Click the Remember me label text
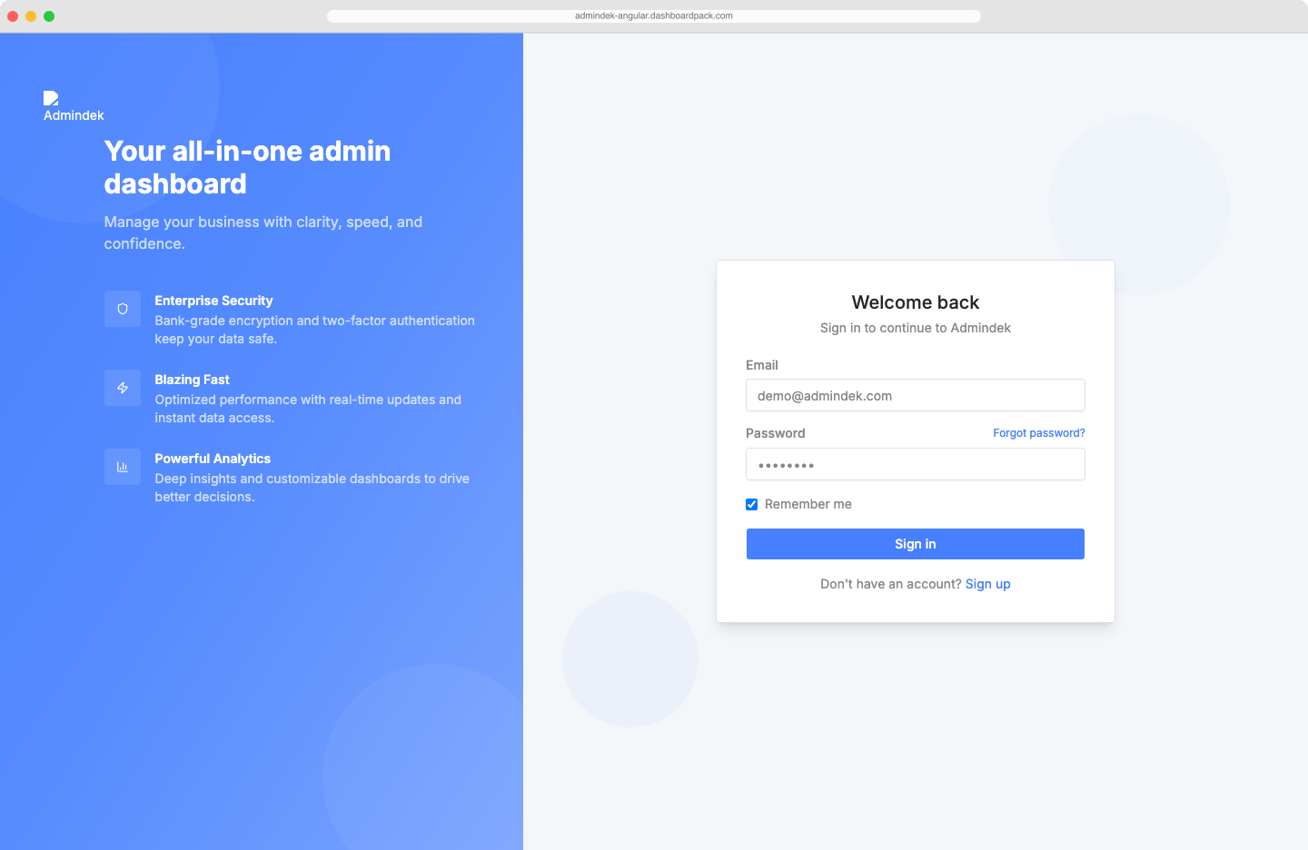Screen dimensions: 1308x850 (x=808, y=503)
